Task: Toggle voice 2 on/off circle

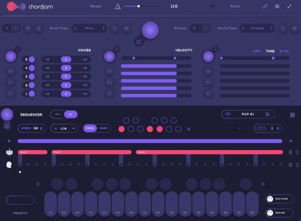Action: (x=32, y=85)
